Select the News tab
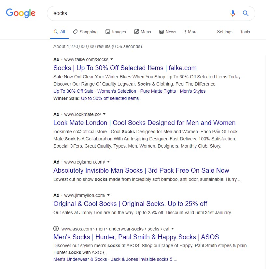This screenshot has width=266, height=269. 168,32
